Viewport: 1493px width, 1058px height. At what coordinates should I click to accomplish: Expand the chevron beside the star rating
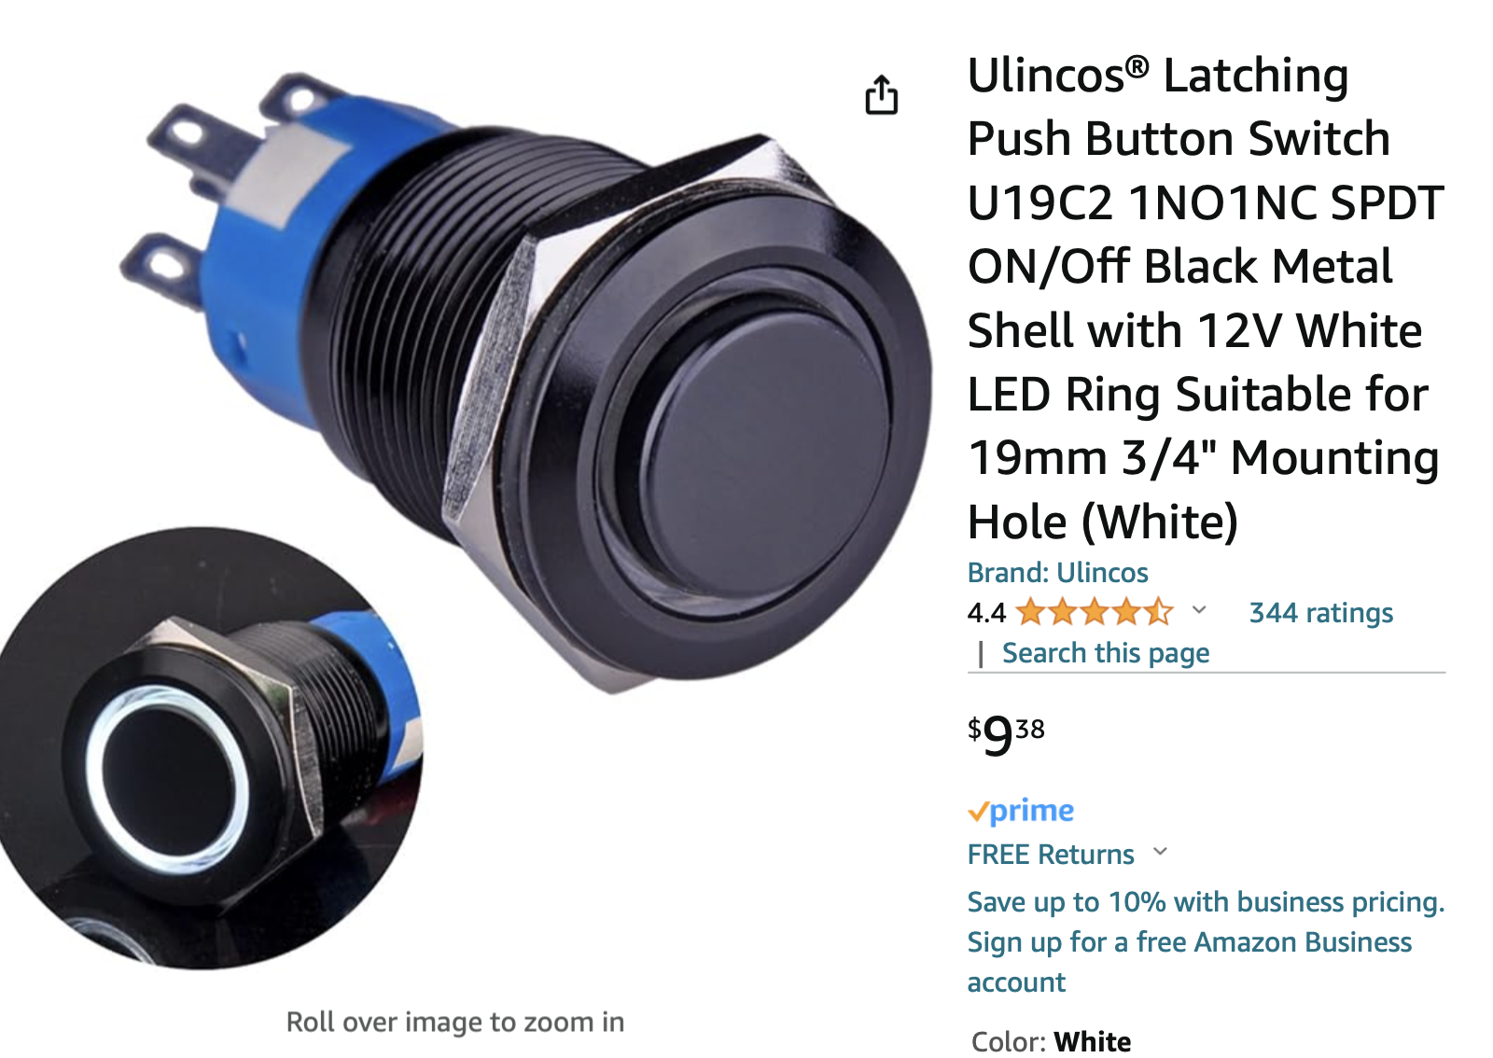coord(1199,610)
